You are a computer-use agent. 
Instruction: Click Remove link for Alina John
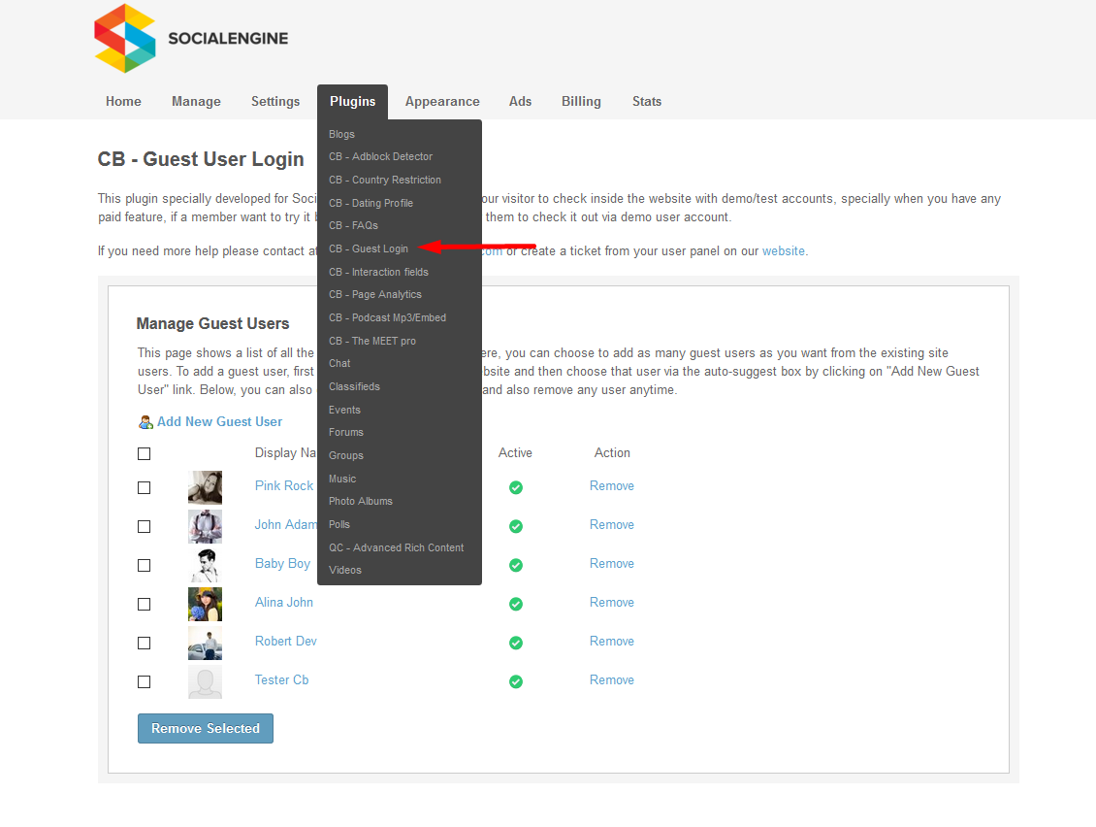(x=611, y=603)
